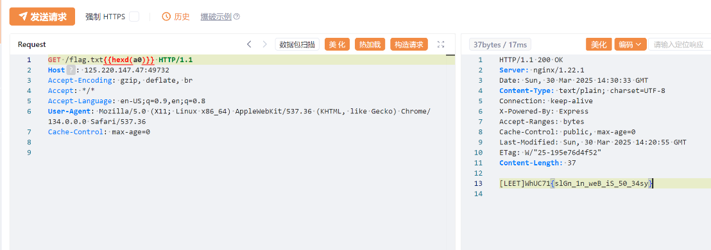Click the ETag response header line
This screenshot has height=250, width=711.
click(x=551, y=152)
